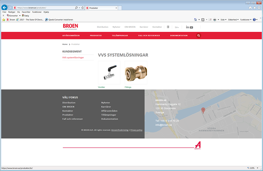
Task: Open browser settings gear icon
Action: point(259,8)
